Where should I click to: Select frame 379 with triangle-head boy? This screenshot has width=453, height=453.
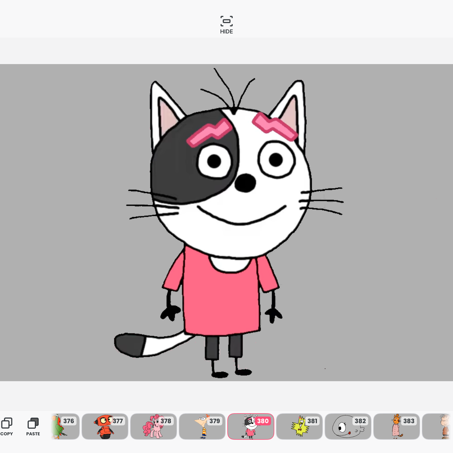(202, 426)
